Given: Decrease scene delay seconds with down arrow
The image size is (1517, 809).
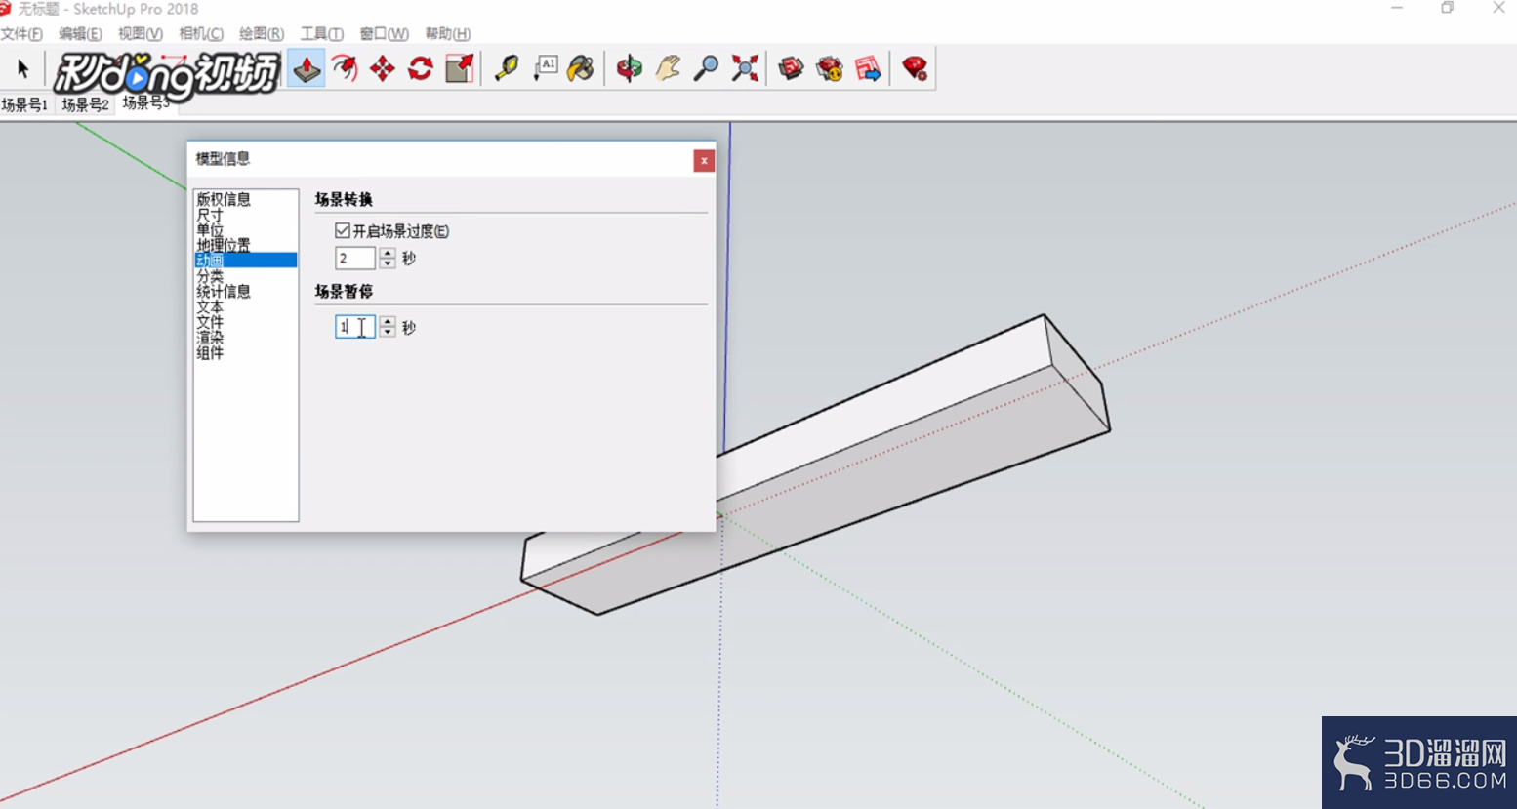Looking at the screenshot, I should tap(388, 332).
